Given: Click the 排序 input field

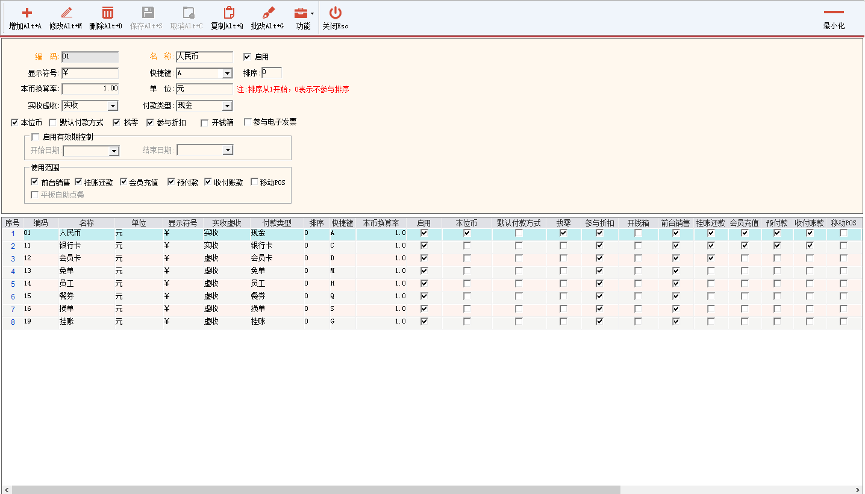Looking at the screenshot, I should click(271, 73).
